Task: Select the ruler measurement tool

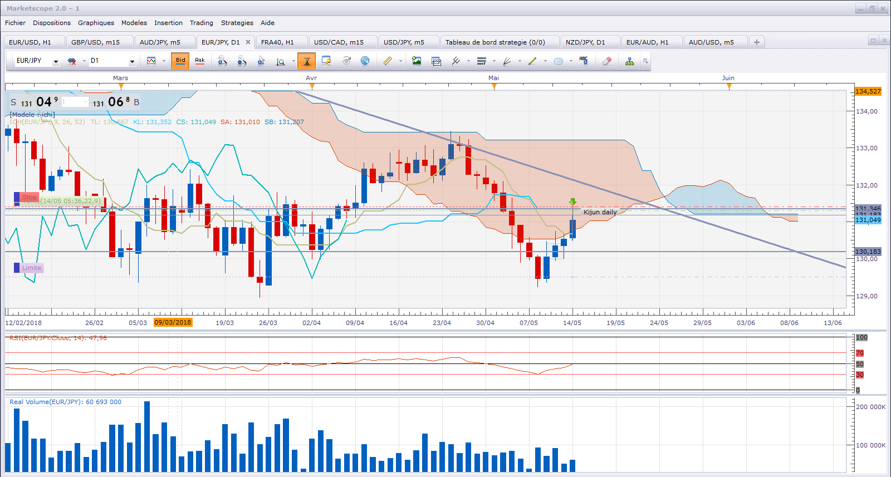Action: pyautogui.click(x=388, y=61)
